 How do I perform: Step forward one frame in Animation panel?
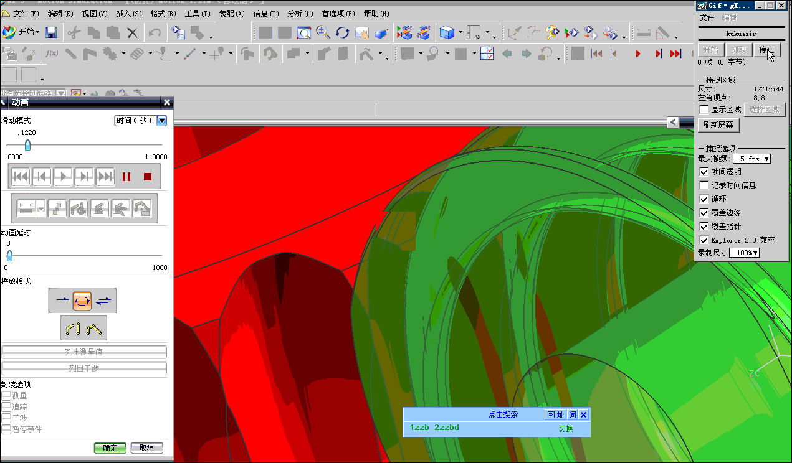pyautogui.click(x=84, y=177)
